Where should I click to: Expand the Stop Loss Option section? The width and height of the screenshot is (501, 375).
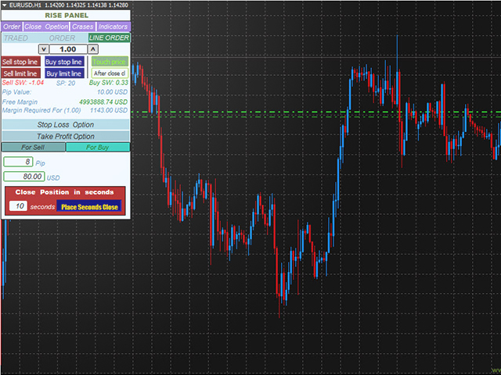(x=66, y=125)
